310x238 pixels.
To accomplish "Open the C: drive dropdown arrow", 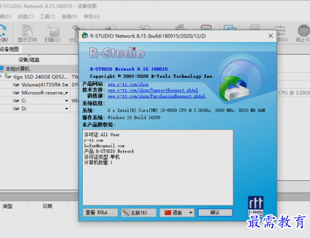I will tap(66, 101).
